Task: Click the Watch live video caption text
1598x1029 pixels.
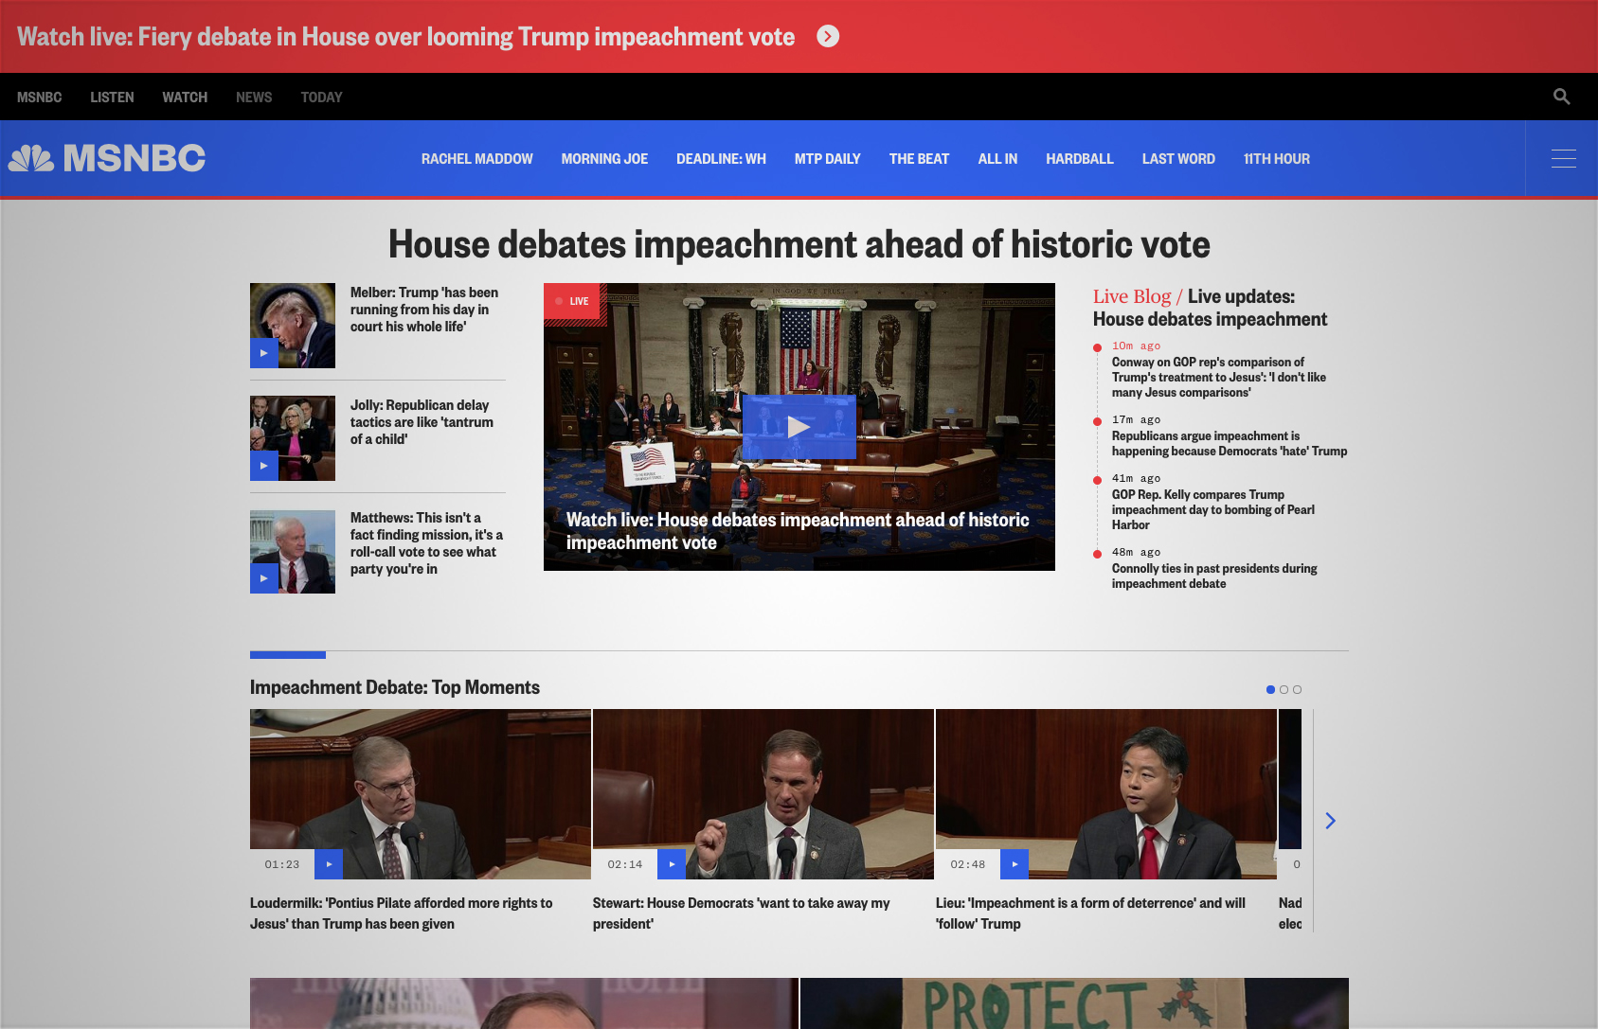Action: click(798, 531)
